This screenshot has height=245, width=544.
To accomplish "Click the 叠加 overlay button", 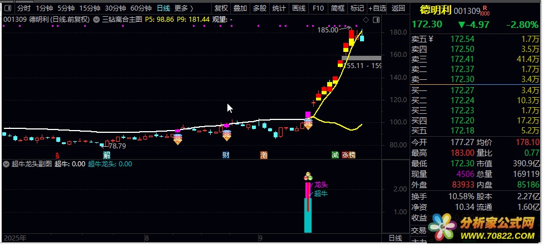I will (240, 8).
